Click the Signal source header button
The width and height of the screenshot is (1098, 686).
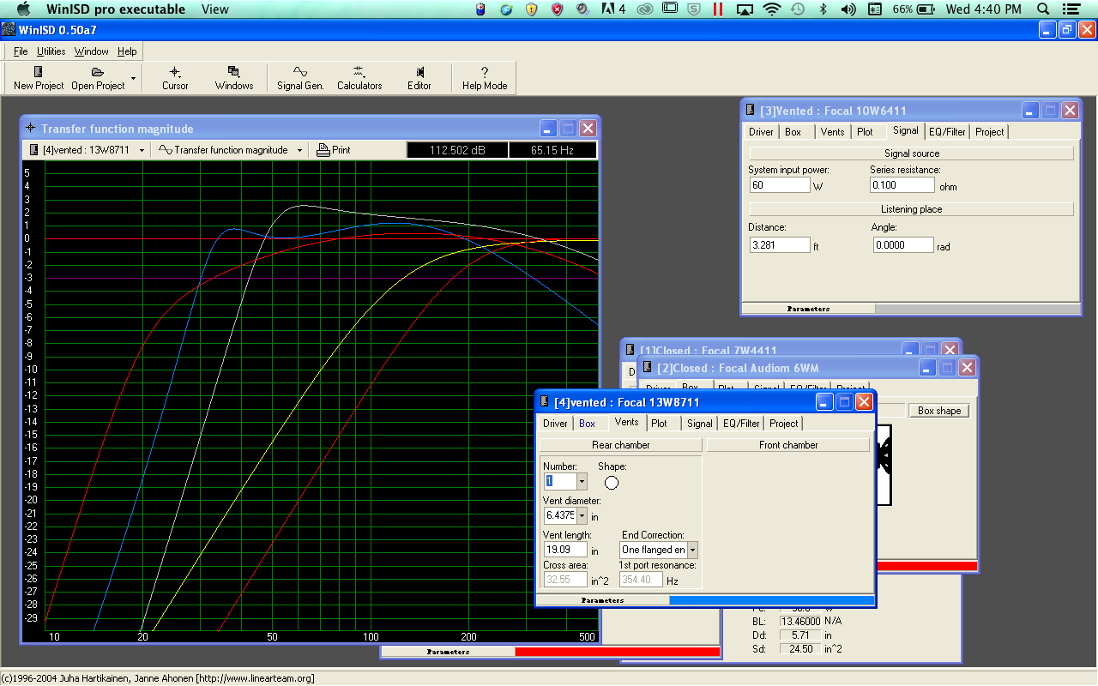coord(911,153)
